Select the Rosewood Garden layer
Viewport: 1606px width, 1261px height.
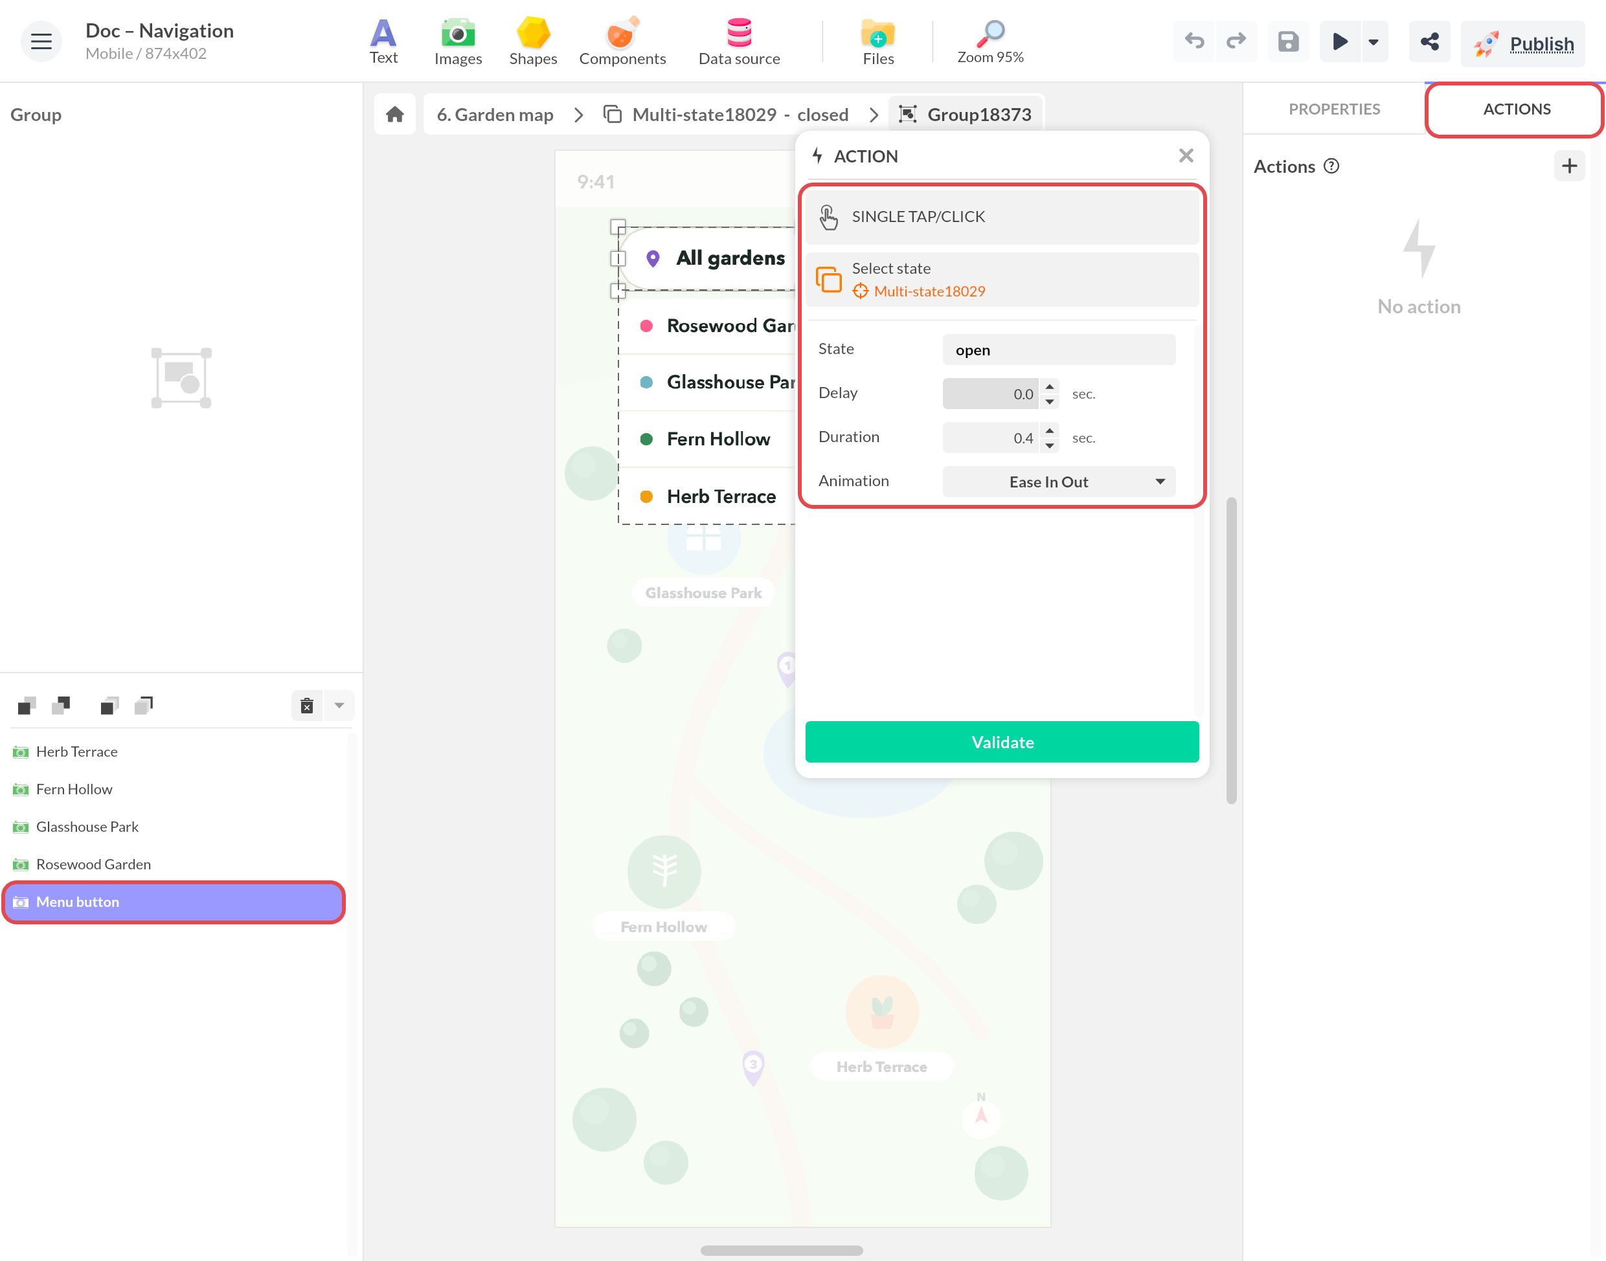[x=174, y=865]
